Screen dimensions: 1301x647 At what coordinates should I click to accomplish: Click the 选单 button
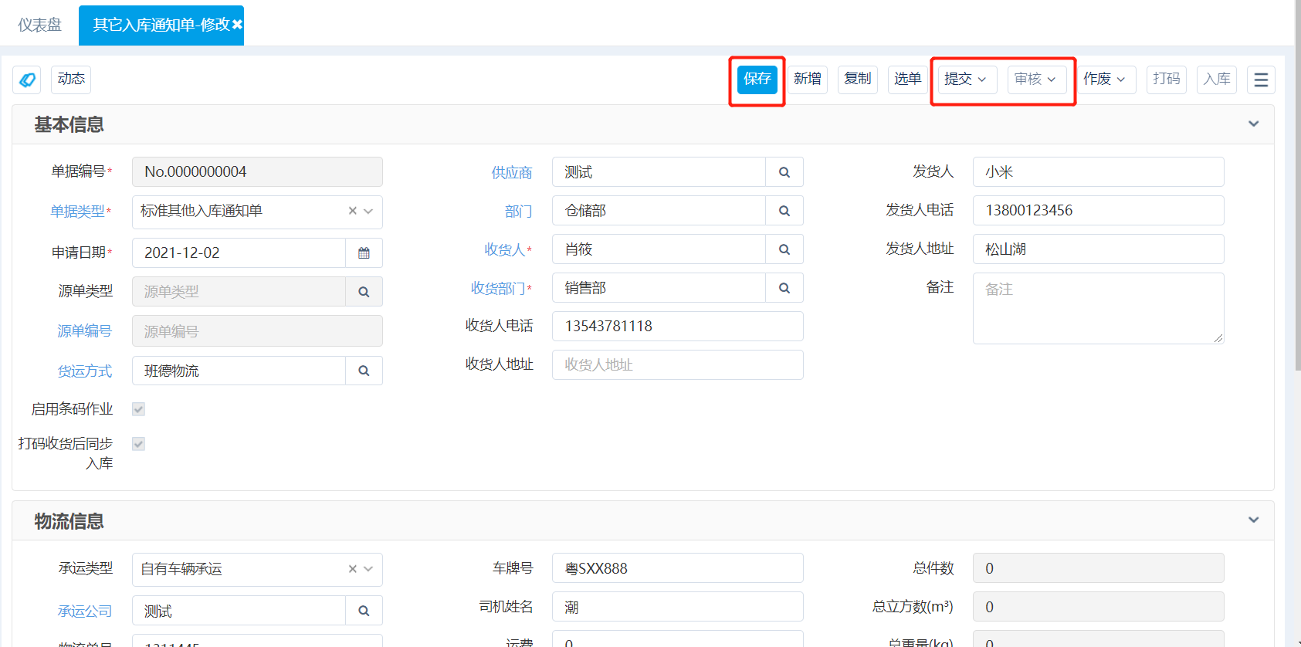908,79
